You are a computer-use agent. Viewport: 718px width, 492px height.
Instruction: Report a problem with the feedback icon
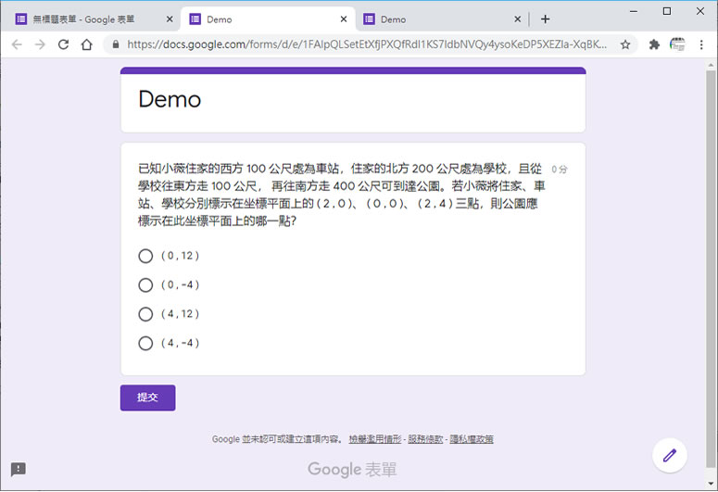coord(19,469)
